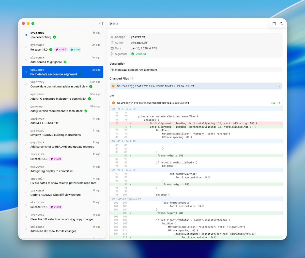The image size is (305, 258).
Task: Select the circle beside the suwlvyzw commit
Action: coord(26,120)
